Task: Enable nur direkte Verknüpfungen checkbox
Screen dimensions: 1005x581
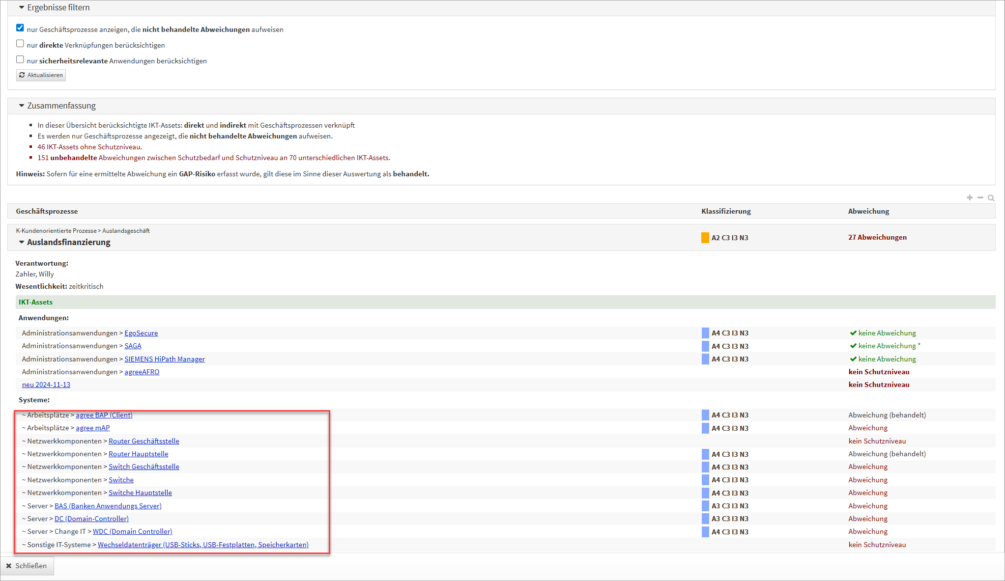Action: pyautogui.click(x=20, y=44)
